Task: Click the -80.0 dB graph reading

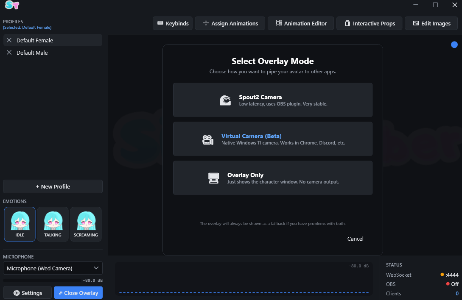Action: point(358,266)
